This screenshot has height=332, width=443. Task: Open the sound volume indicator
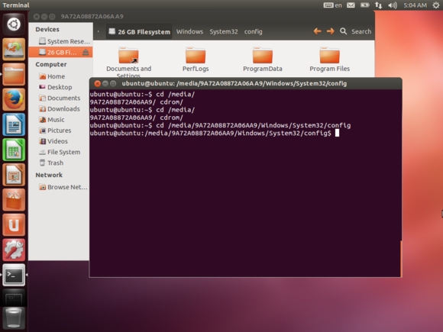click(x=393, y=5)
